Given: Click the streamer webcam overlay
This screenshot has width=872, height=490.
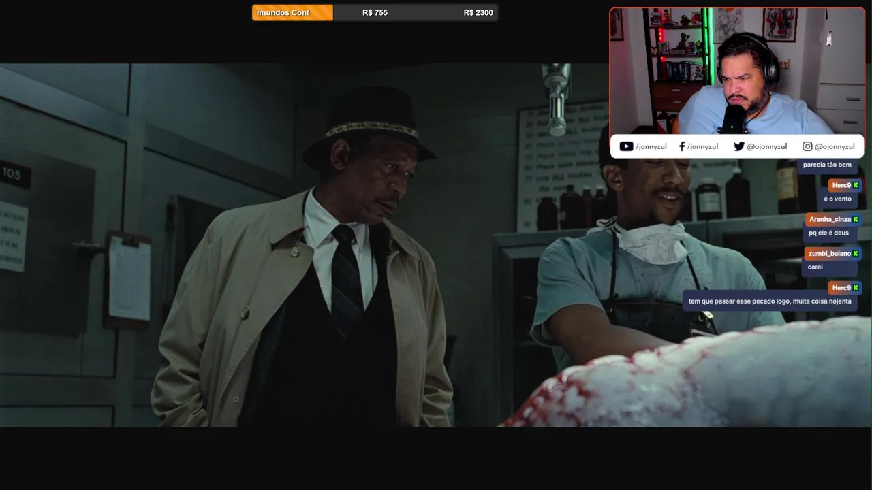Looking at the screenshot, I should [x=737, y=71].
